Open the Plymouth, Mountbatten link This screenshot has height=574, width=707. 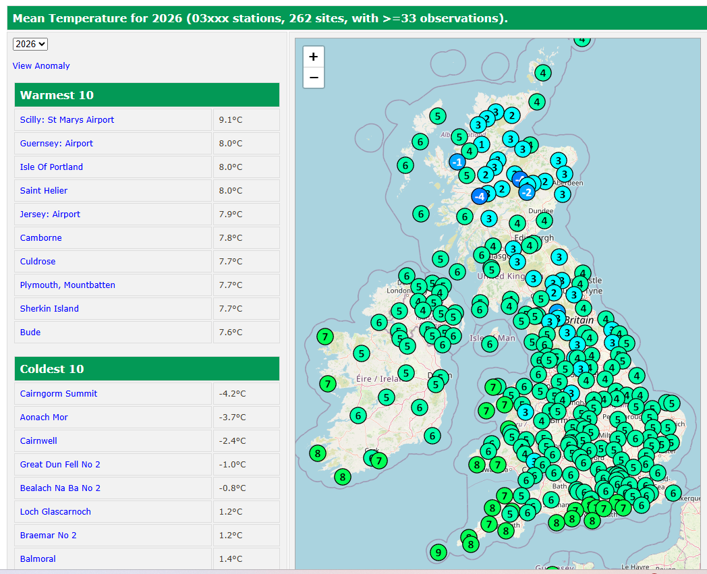point(67,285)
